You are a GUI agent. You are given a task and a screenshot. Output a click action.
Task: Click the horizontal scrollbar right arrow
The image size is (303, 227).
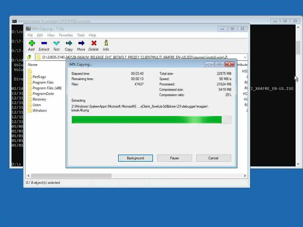click(x=245, y=176)
